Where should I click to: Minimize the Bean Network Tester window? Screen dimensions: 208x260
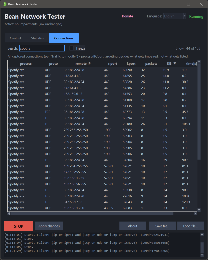(176, 4)
